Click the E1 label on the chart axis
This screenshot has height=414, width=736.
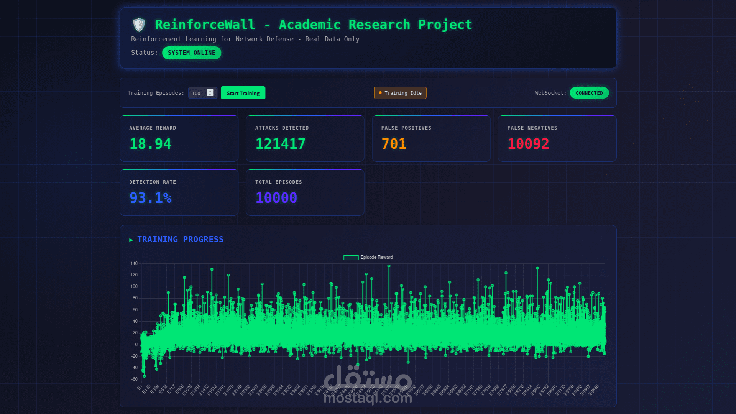[140, 388]
